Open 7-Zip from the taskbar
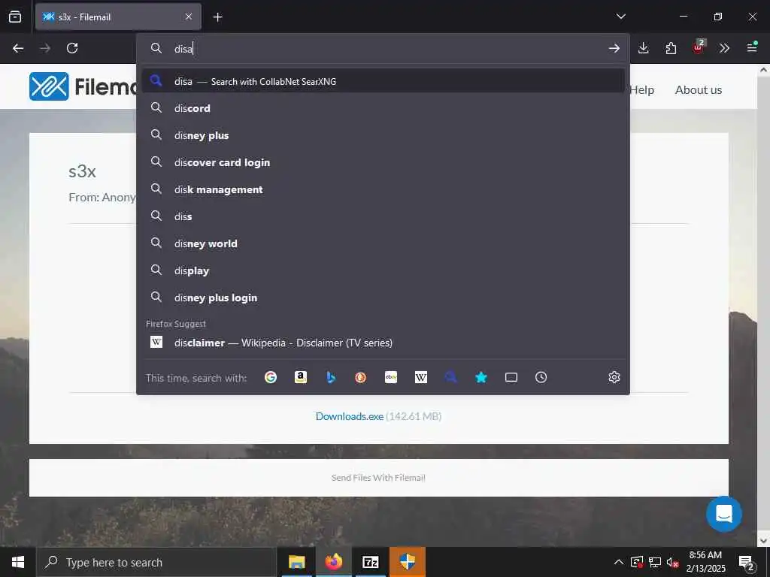Viewport: 770px width, 577px height. point(370,562)
